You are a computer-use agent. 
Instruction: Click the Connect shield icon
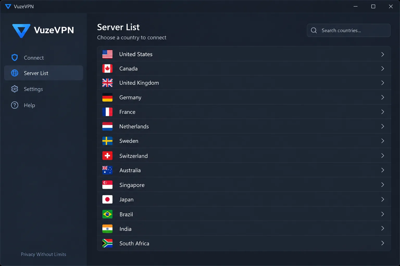[x=15, y=58]
